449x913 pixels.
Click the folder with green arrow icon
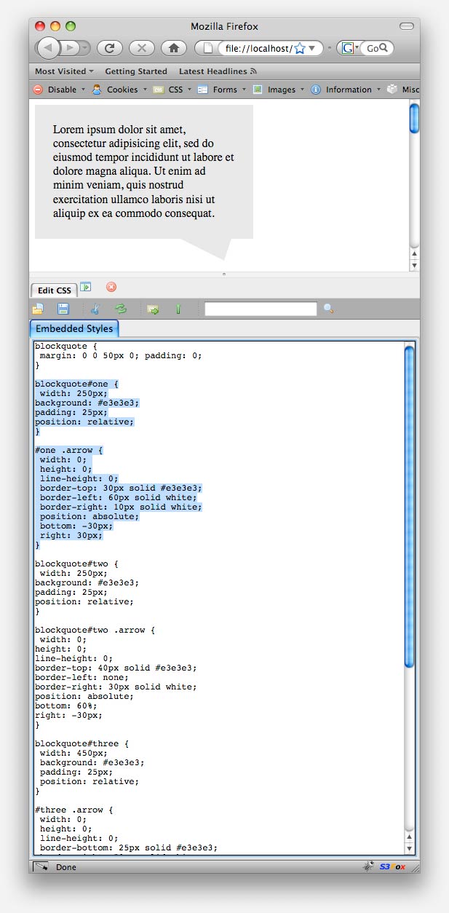click(x=153, y=309)
